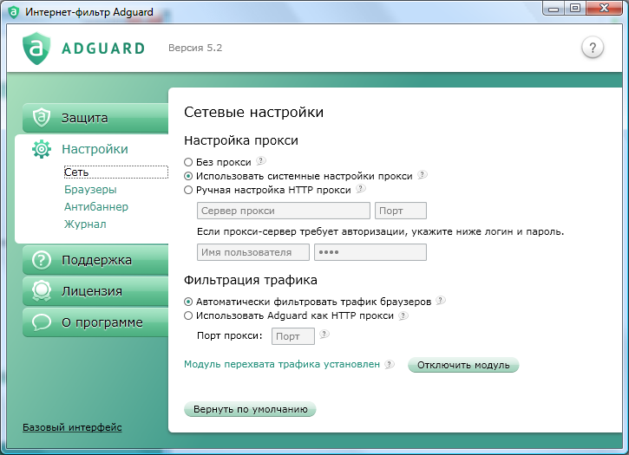Open the Браузеры settings subsection
The width and height of the screenshot is (629, 455).
[90, 189]
